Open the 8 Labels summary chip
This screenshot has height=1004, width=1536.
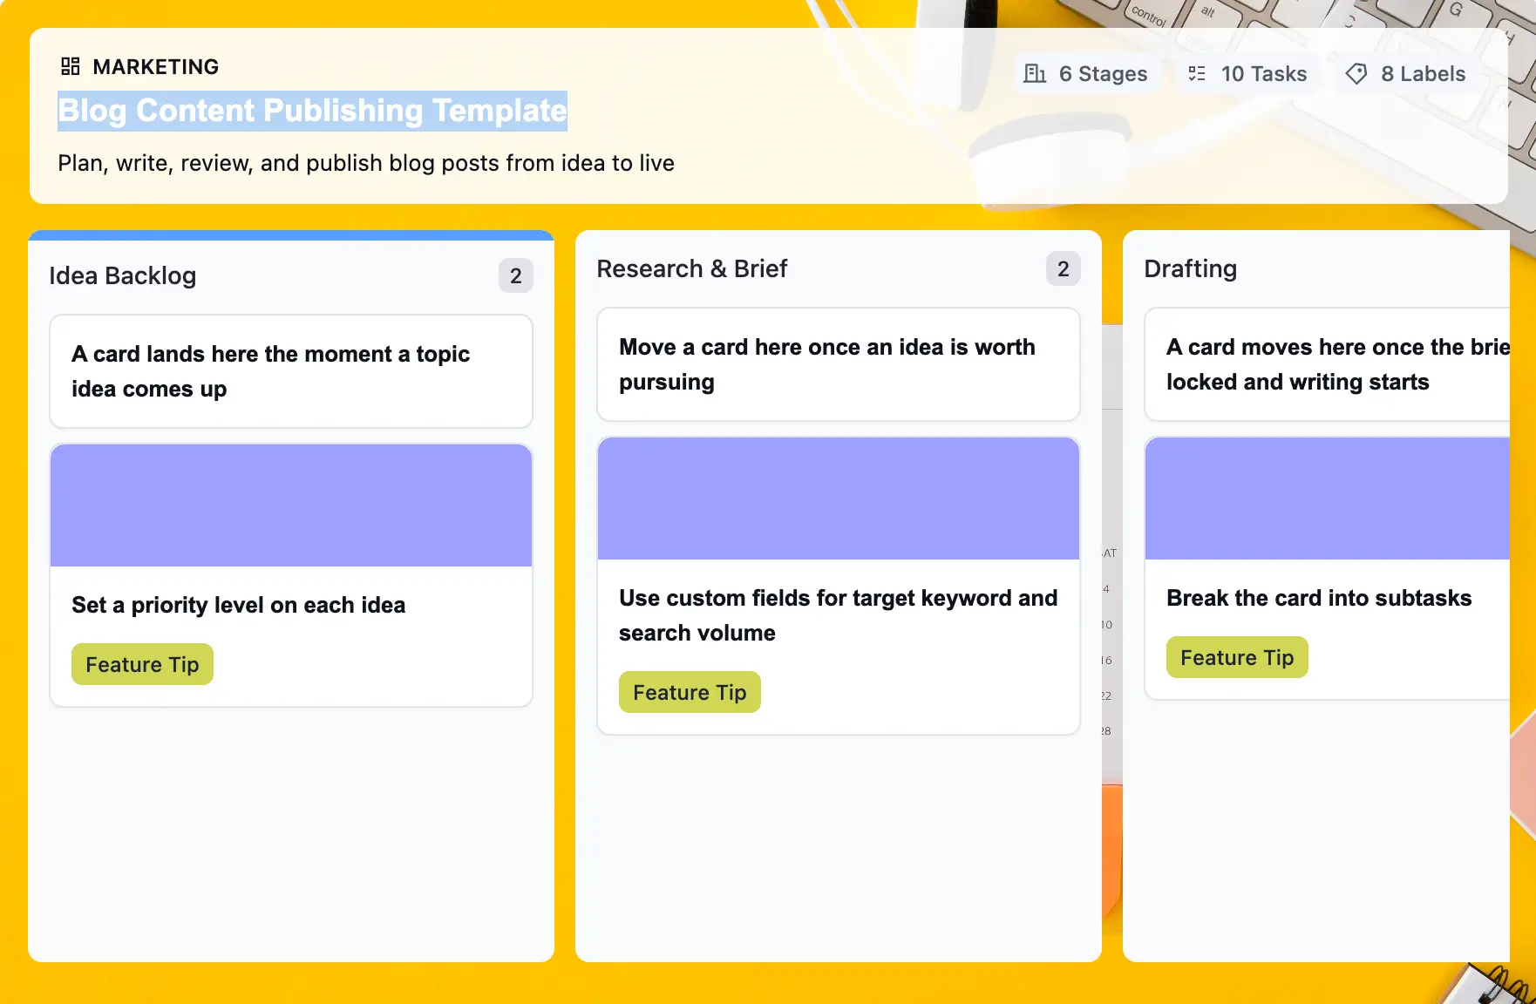point(1406,74)
